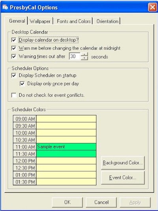This screenshot has height=211, width=158.
Task: Uncheck Display only once per day
Action: point(22,84)
